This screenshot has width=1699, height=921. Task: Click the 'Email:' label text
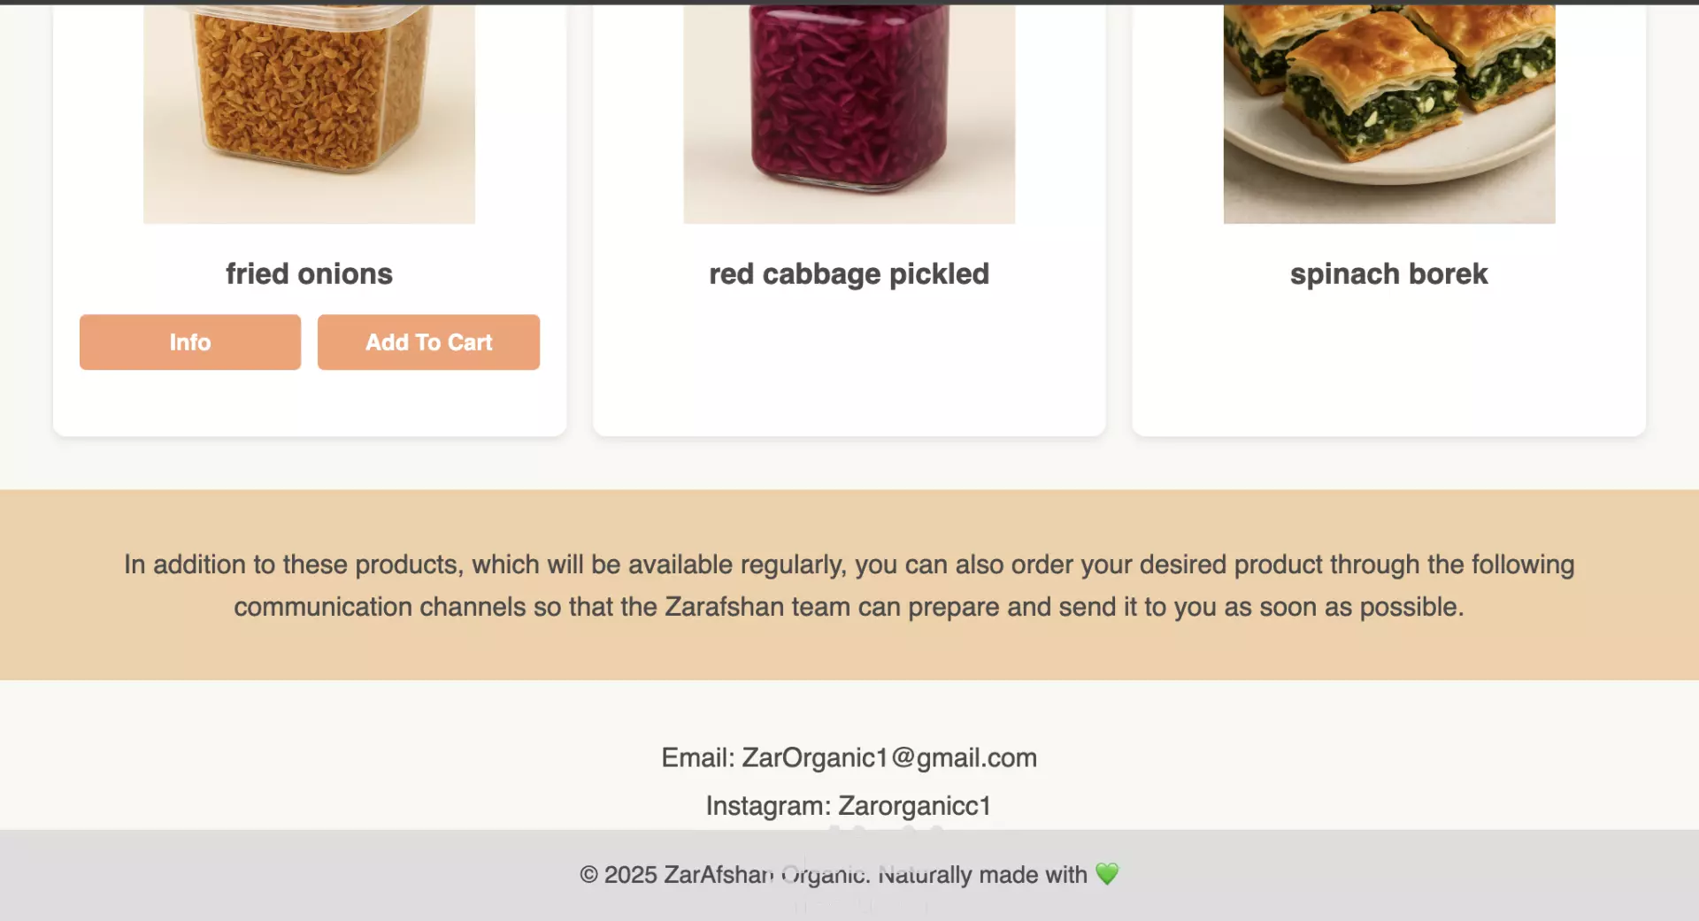coord(698,758)
